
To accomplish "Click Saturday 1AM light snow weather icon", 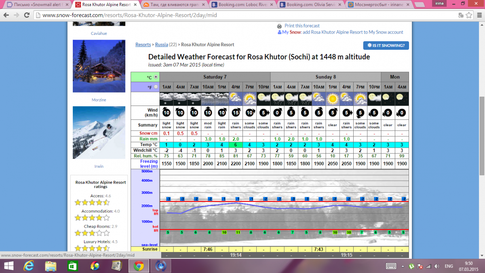I will coord(167,99).
